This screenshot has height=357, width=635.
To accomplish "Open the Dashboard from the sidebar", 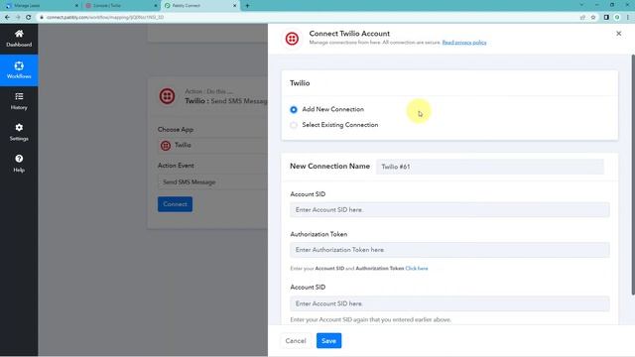I will click(19, 39).
